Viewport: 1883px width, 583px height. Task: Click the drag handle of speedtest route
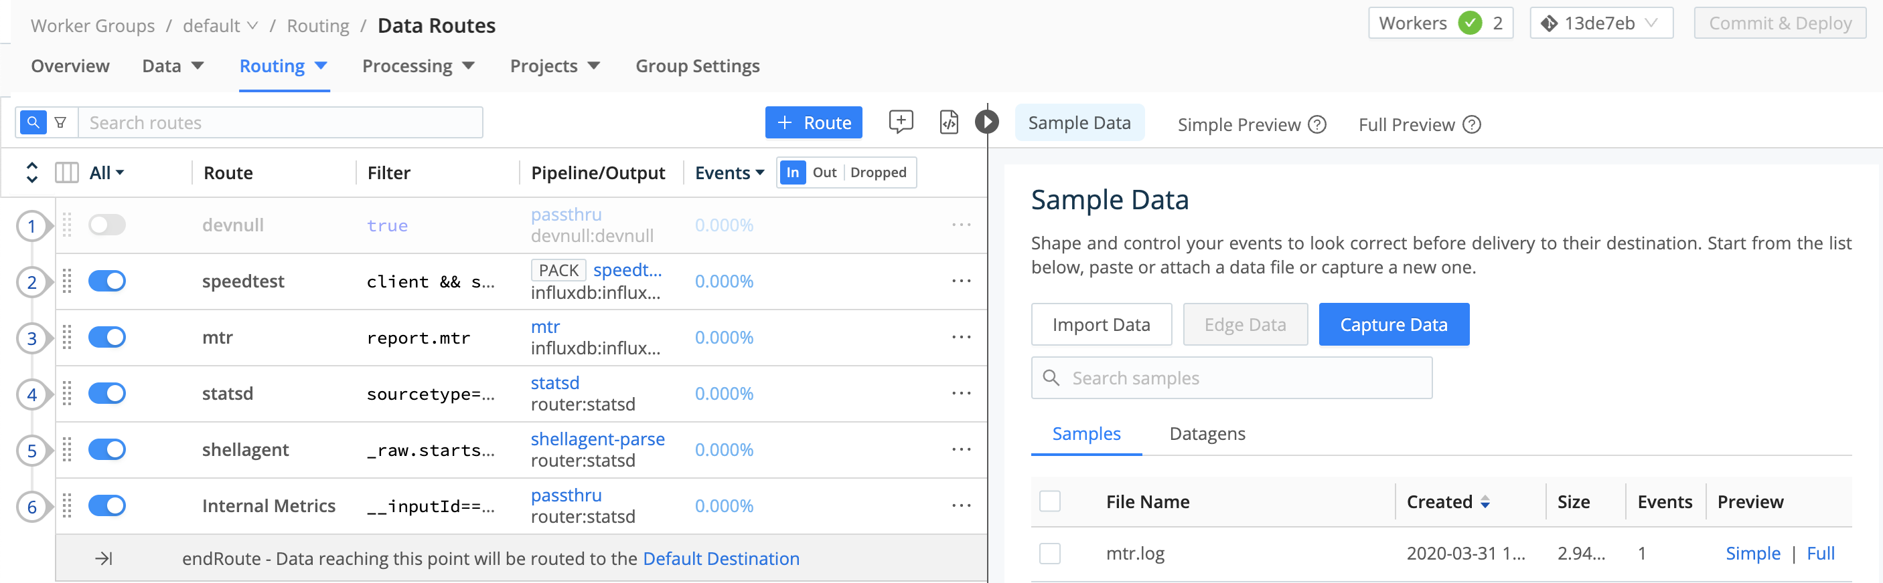coord(67,281)
